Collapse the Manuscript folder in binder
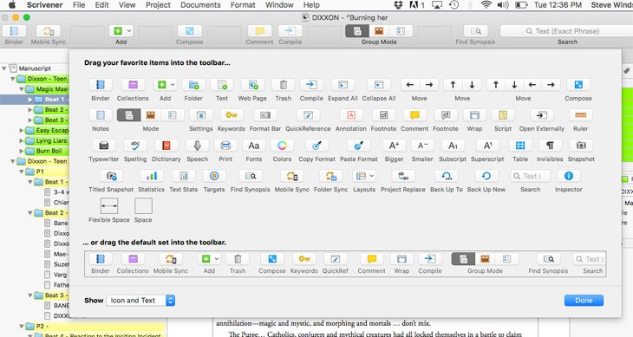 coord(4,68)
